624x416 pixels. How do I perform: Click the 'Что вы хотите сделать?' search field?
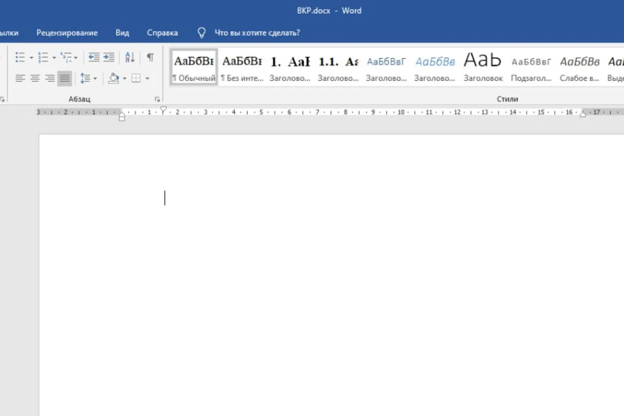257,33
